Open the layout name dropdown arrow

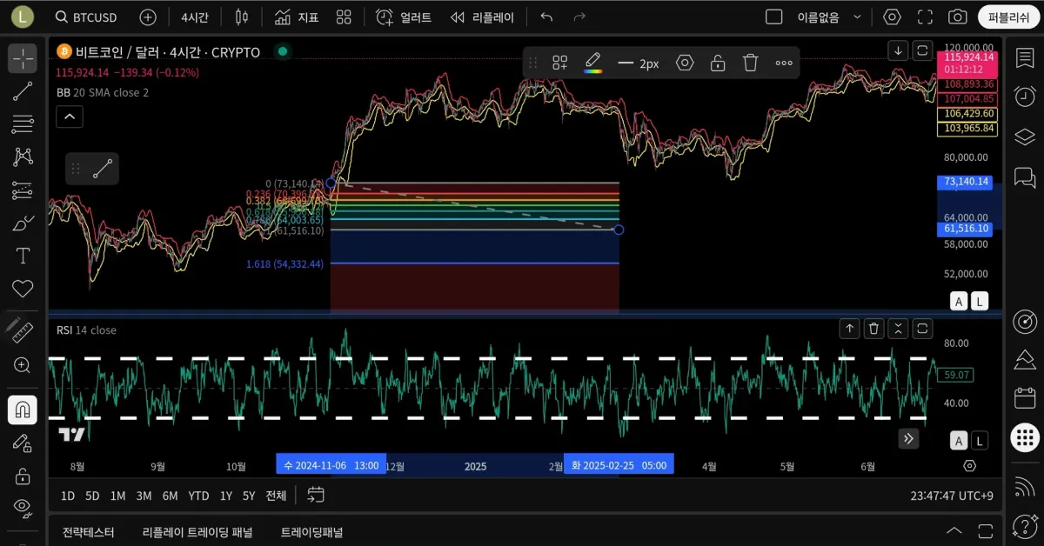point(858,17)
